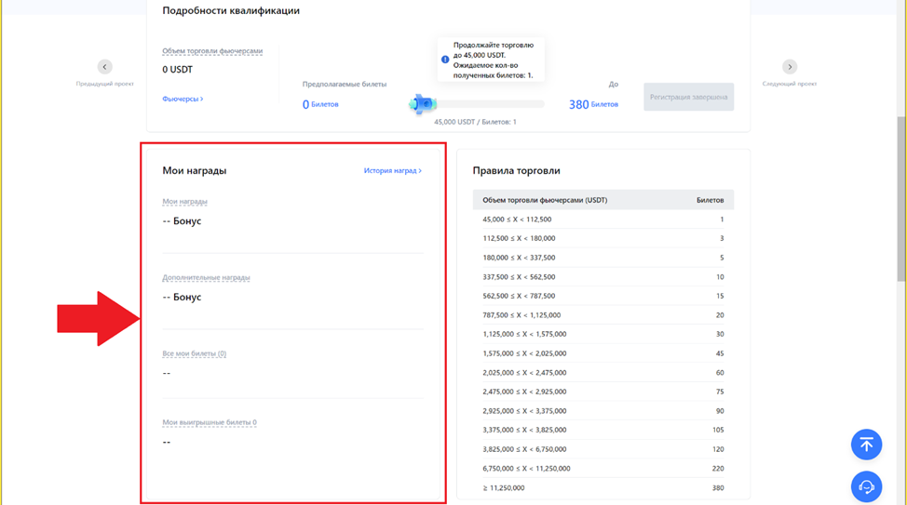Click the Дополнительные награды underlined label

(206, 277)
